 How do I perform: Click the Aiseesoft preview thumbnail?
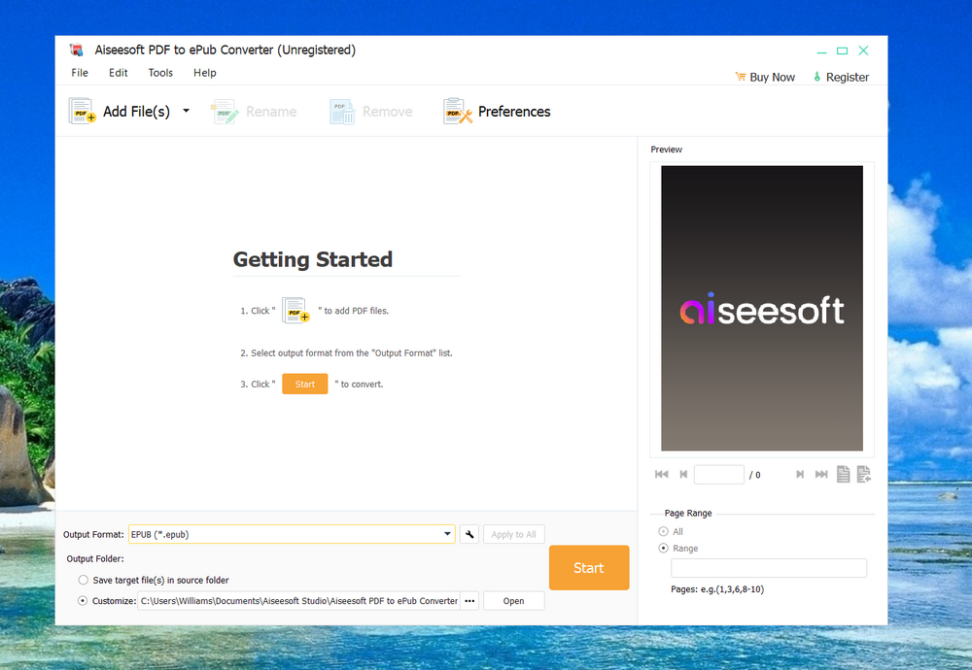[x=762, y=308]
